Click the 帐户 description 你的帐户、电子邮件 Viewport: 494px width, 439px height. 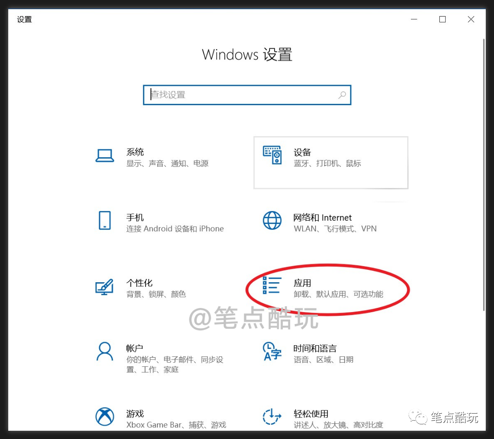[x=174, y=364]
